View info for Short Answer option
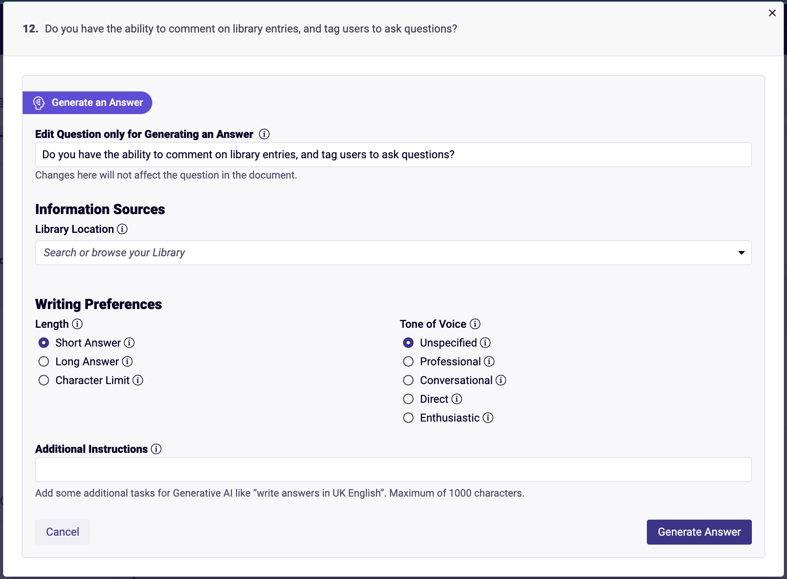 pyautogui.click(x=129, y=343)
